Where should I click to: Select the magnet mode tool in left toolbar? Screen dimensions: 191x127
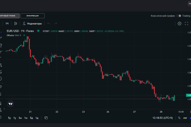coord(1,104)
